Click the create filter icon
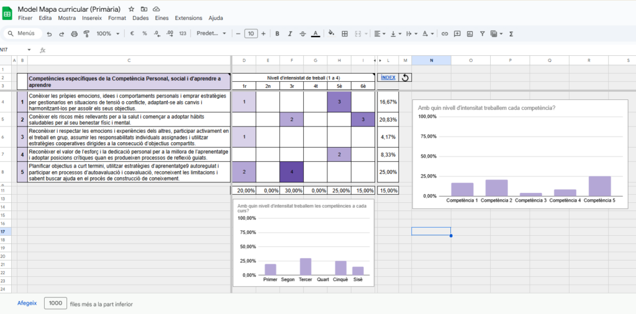Screen dimensions: 636x314 483,34
